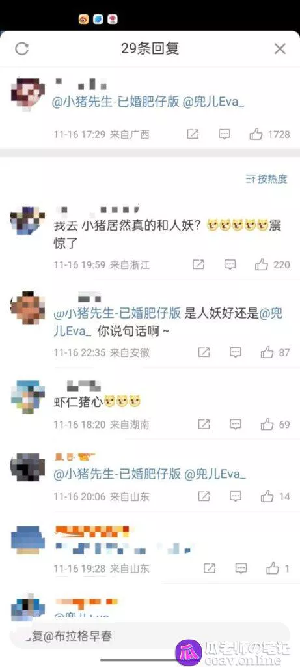Open the Weibo icon in status bar
The height and width of the screenshot is (667, 300).
pyautogui.click(x=84, y=19)
